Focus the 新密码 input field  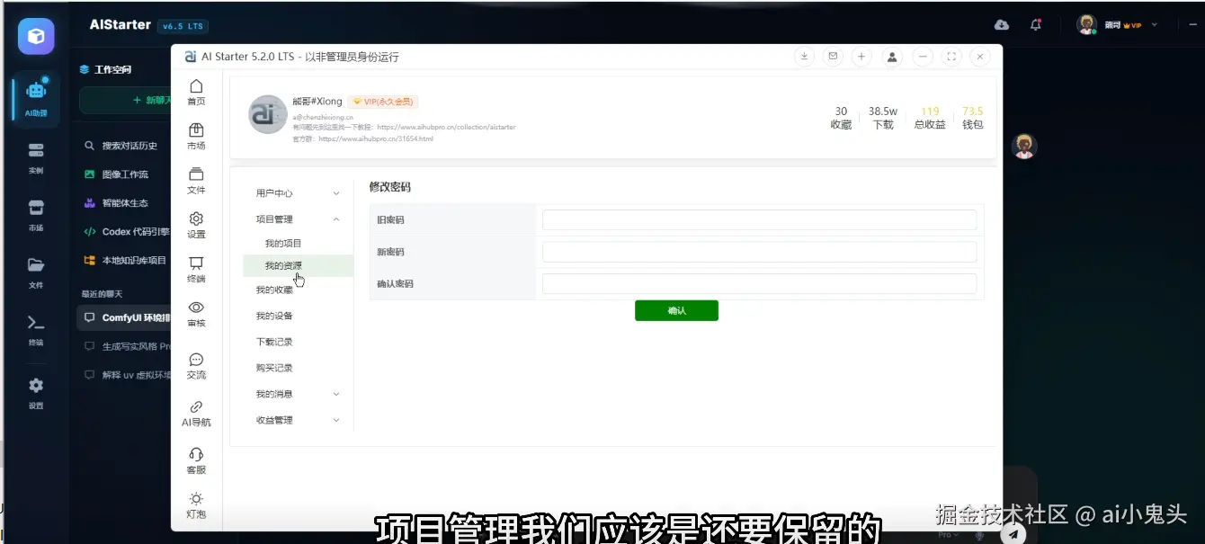(x=759, y=252)
